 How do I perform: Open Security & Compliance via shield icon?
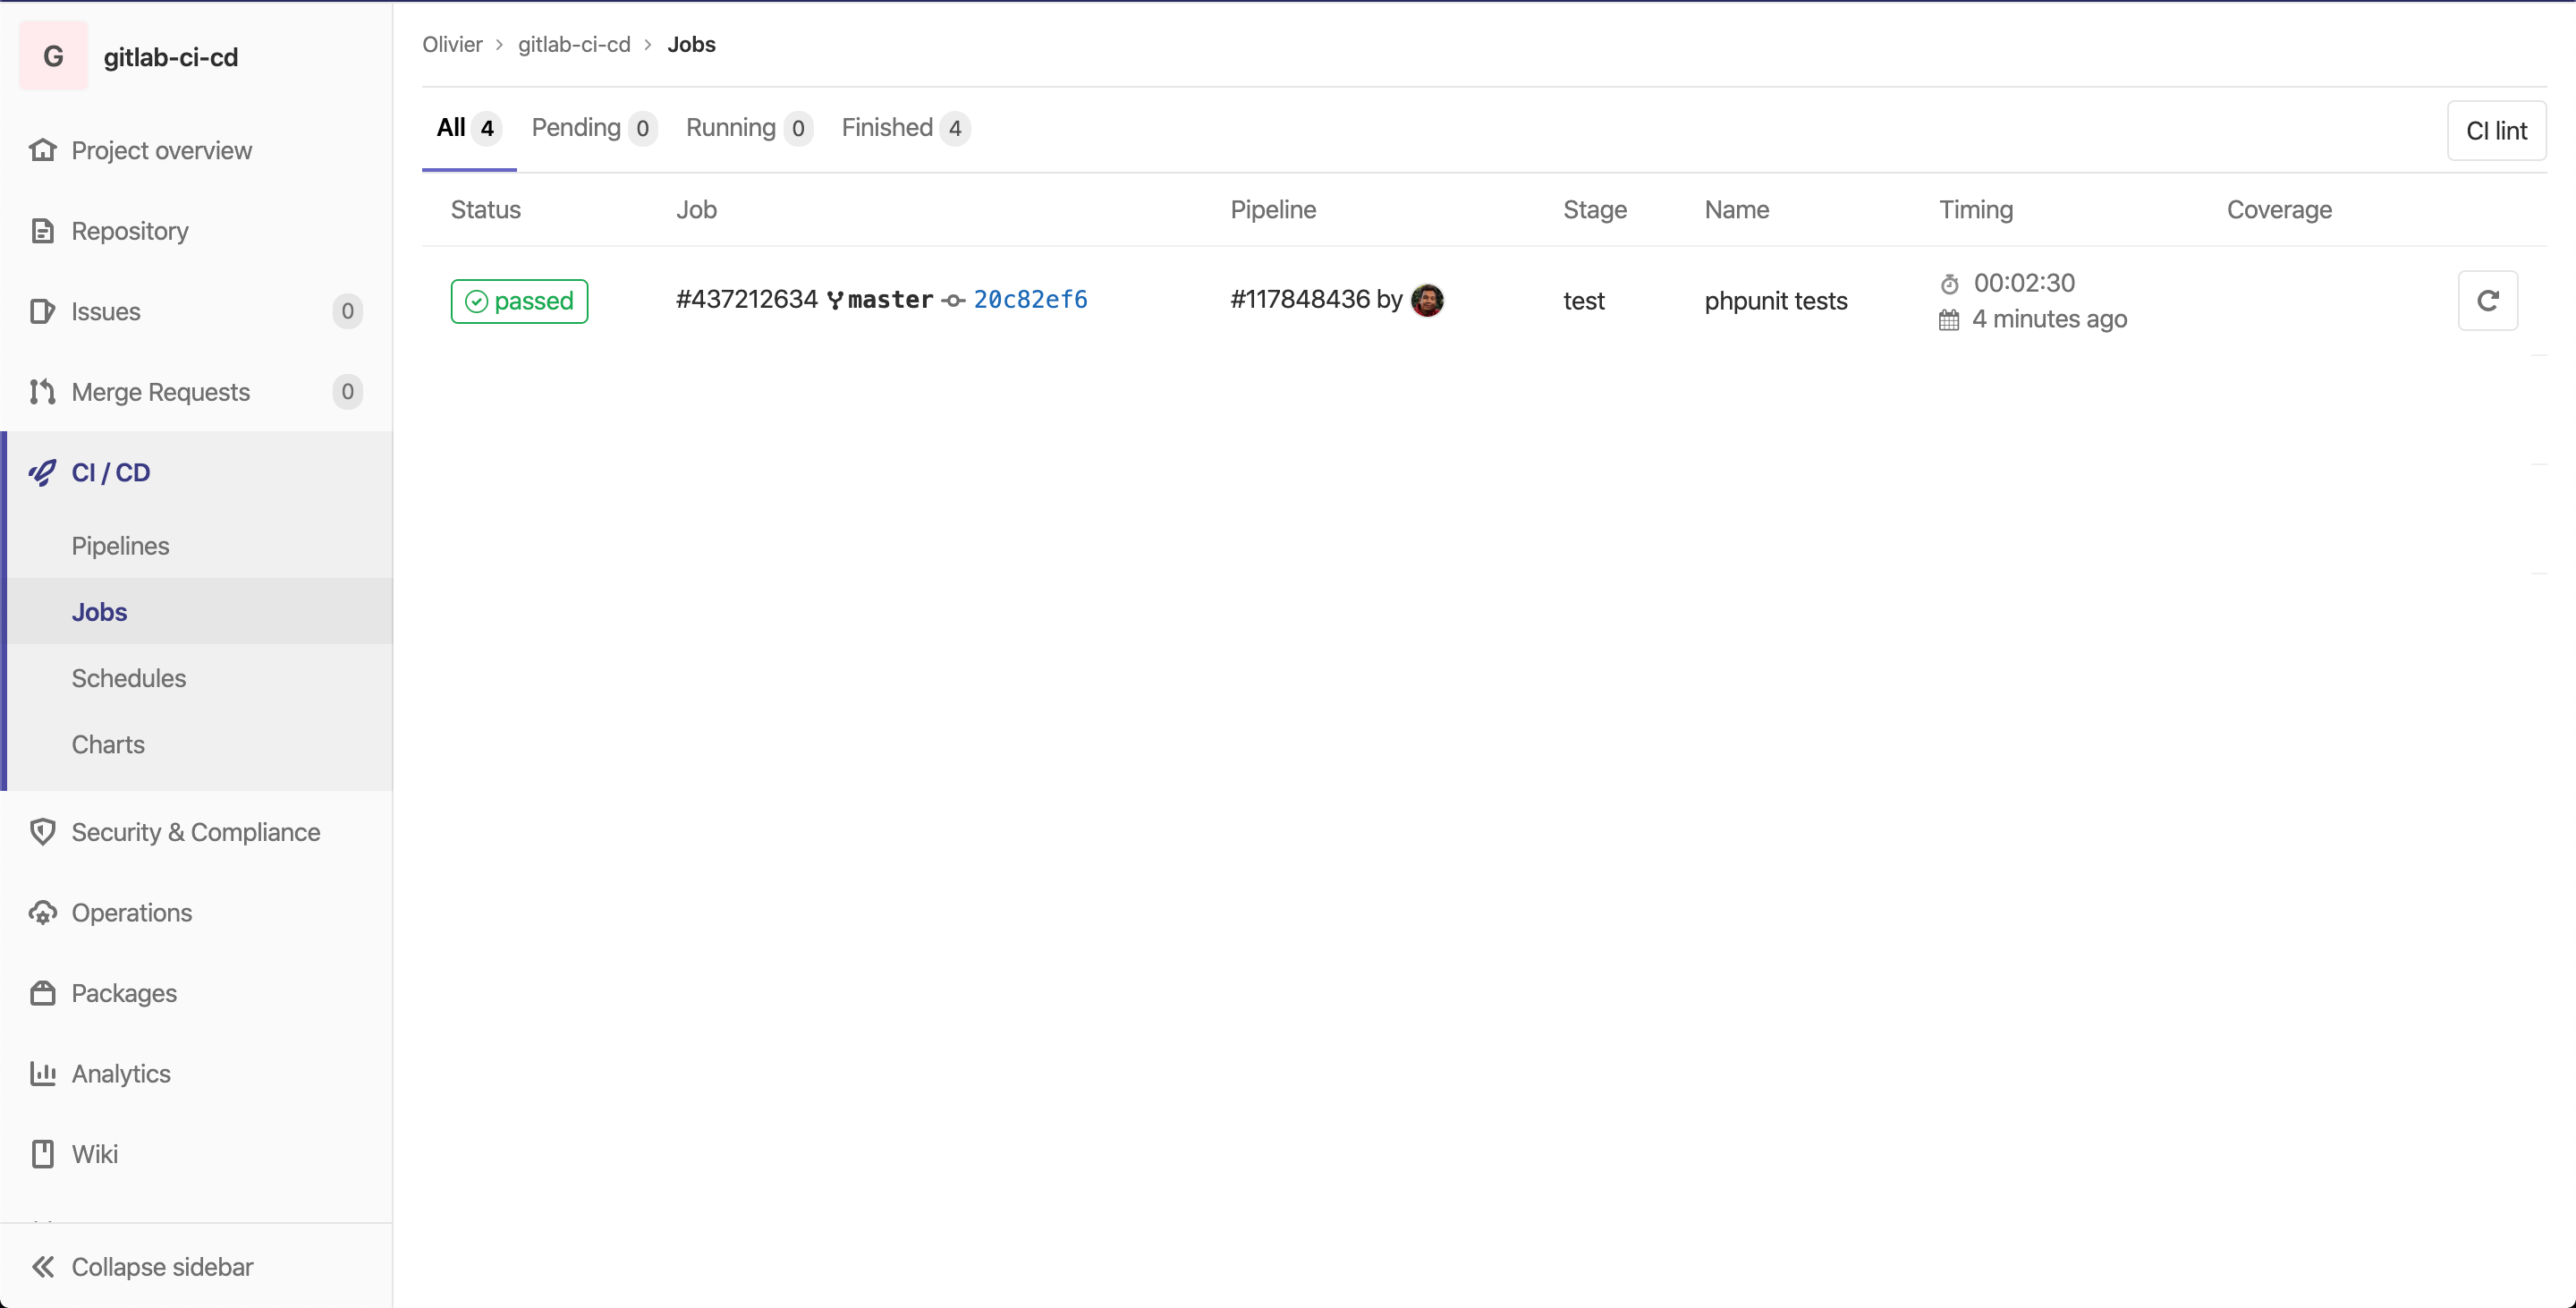(42, 832)
